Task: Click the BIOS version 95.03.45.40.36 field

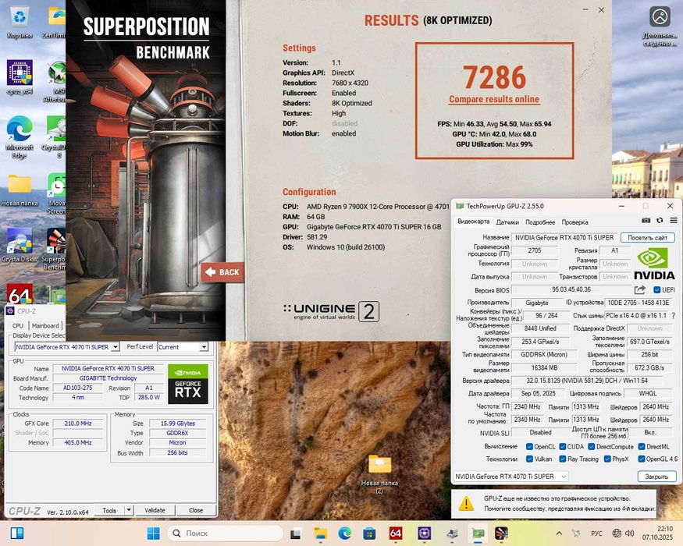Action: coord(571,289)
